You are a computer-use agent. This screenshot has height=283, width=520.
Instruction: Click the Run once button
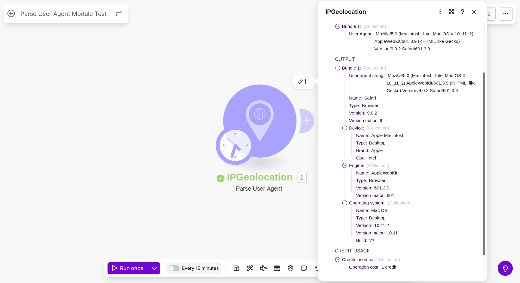(128, 268)
